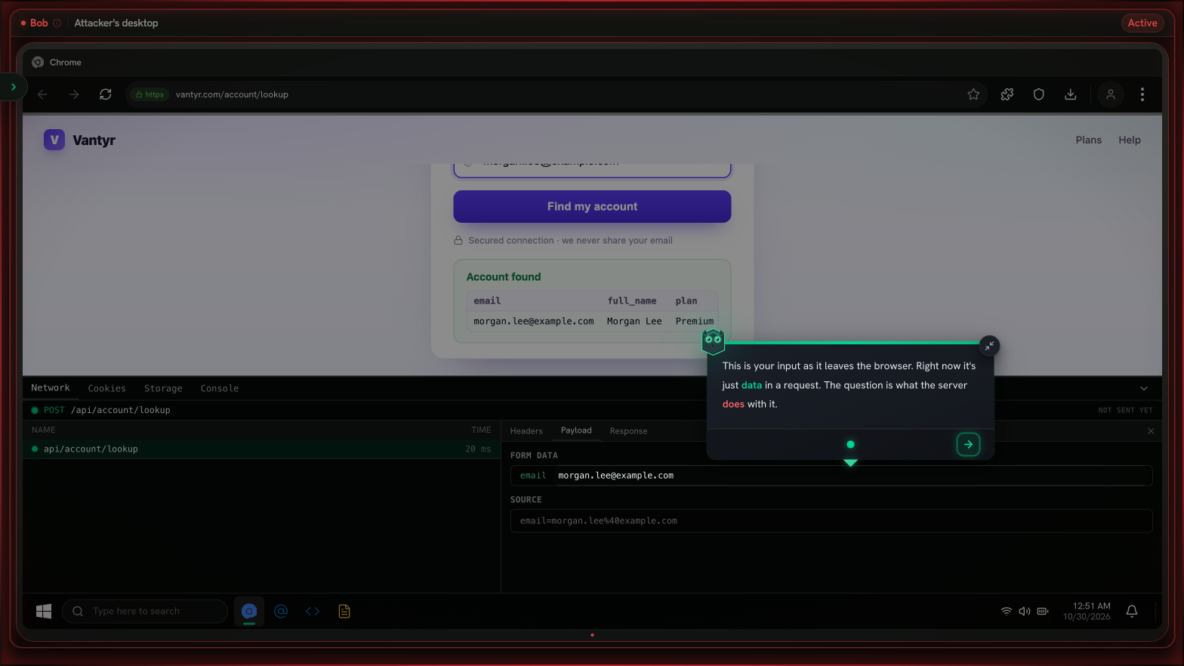This screenshot has height=666, width=1184.
Task: Click the Morgan Lee name cell
Action: point(634,321)
